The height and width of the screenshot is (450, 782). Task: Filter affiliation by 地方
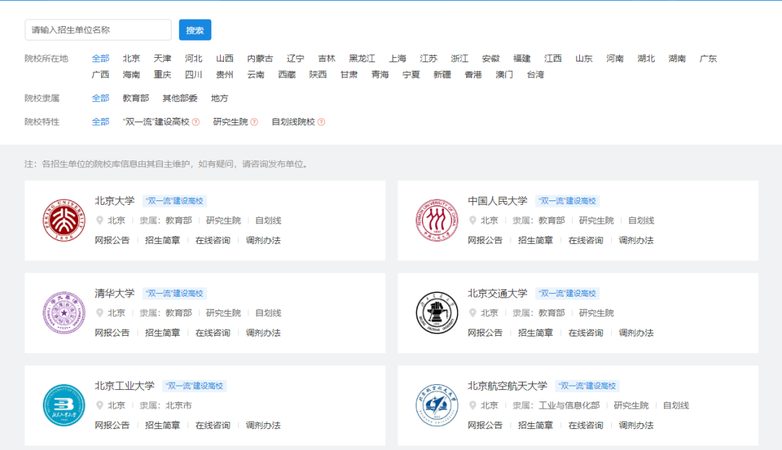click(219, 98)
